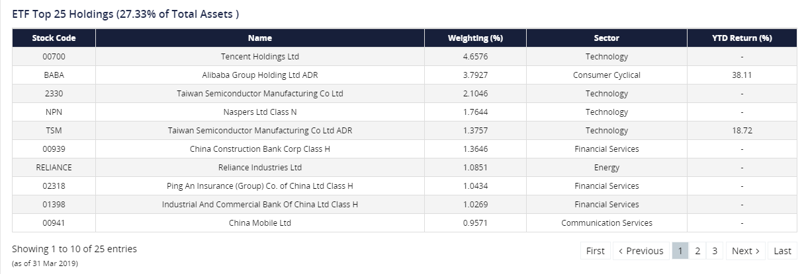Sort by Sector column header
The height and width of the screenshot is (274, 806).
(x=606, y=38)
